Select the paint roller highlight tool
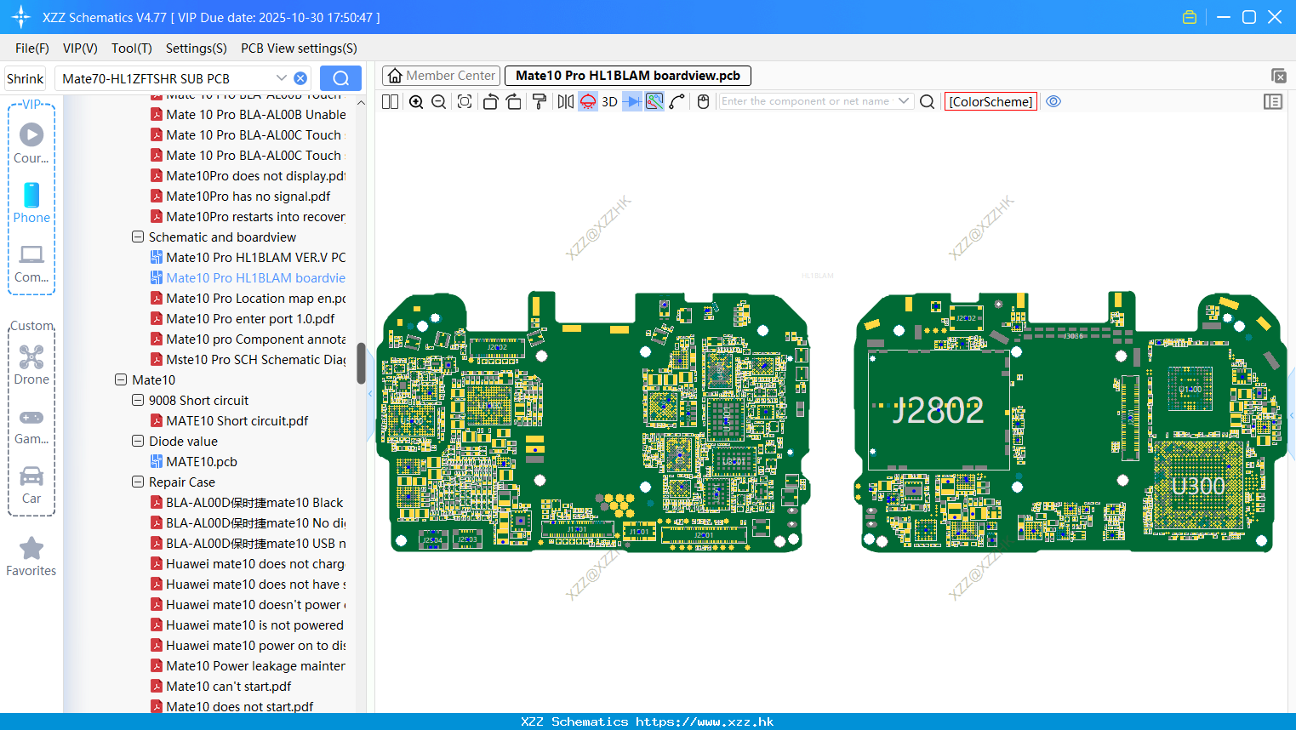Screen dimensions: 1296x730 540,101
